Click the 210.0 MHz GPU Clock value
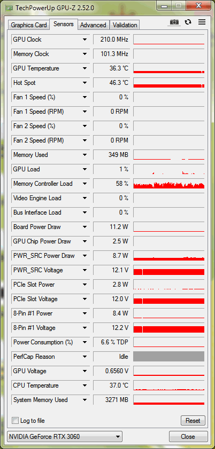The image size is (215, 449). pyautogui.click(x=112, y=40)
